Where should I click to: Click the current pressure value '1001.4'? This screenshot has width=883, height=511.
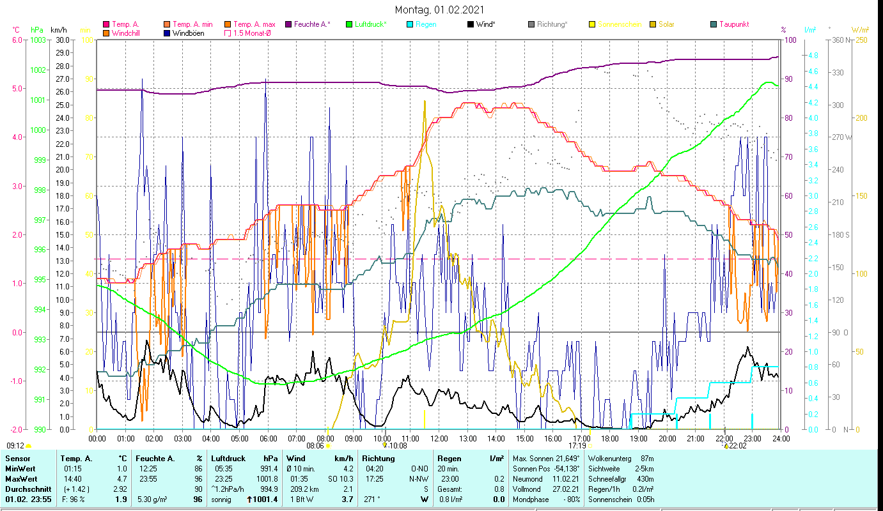[x=266, y=500]
